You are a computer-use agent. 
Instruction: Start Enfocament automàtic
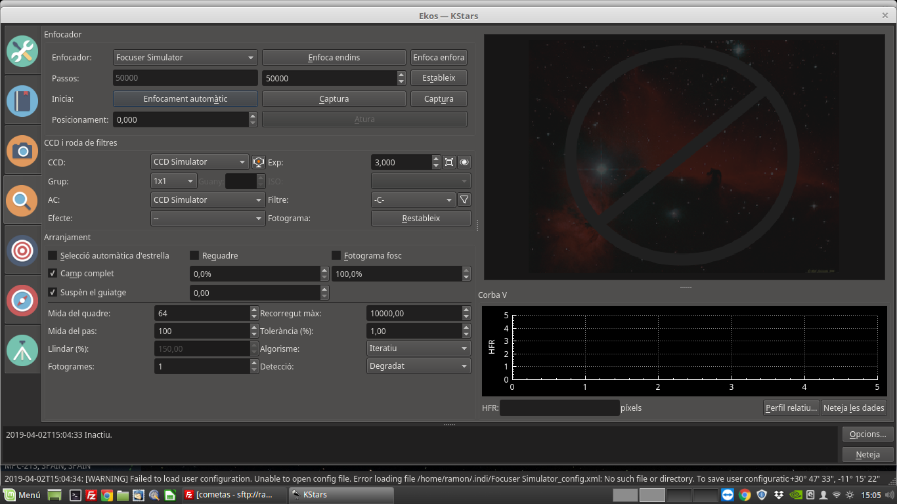(x=185, y=98)
